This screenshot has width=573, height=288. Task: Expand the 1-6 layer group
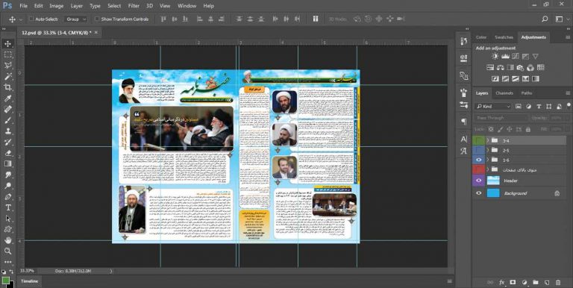point(487,160)
